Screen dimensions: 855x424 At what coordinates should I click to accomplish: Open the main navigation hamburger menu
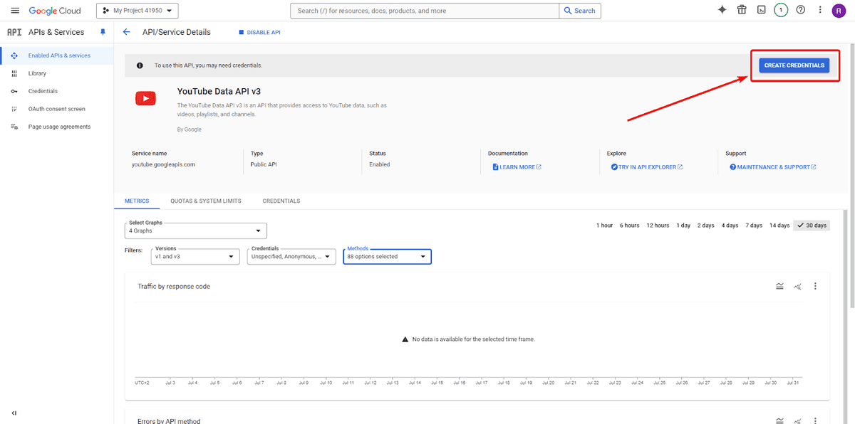tap(15, 11)
